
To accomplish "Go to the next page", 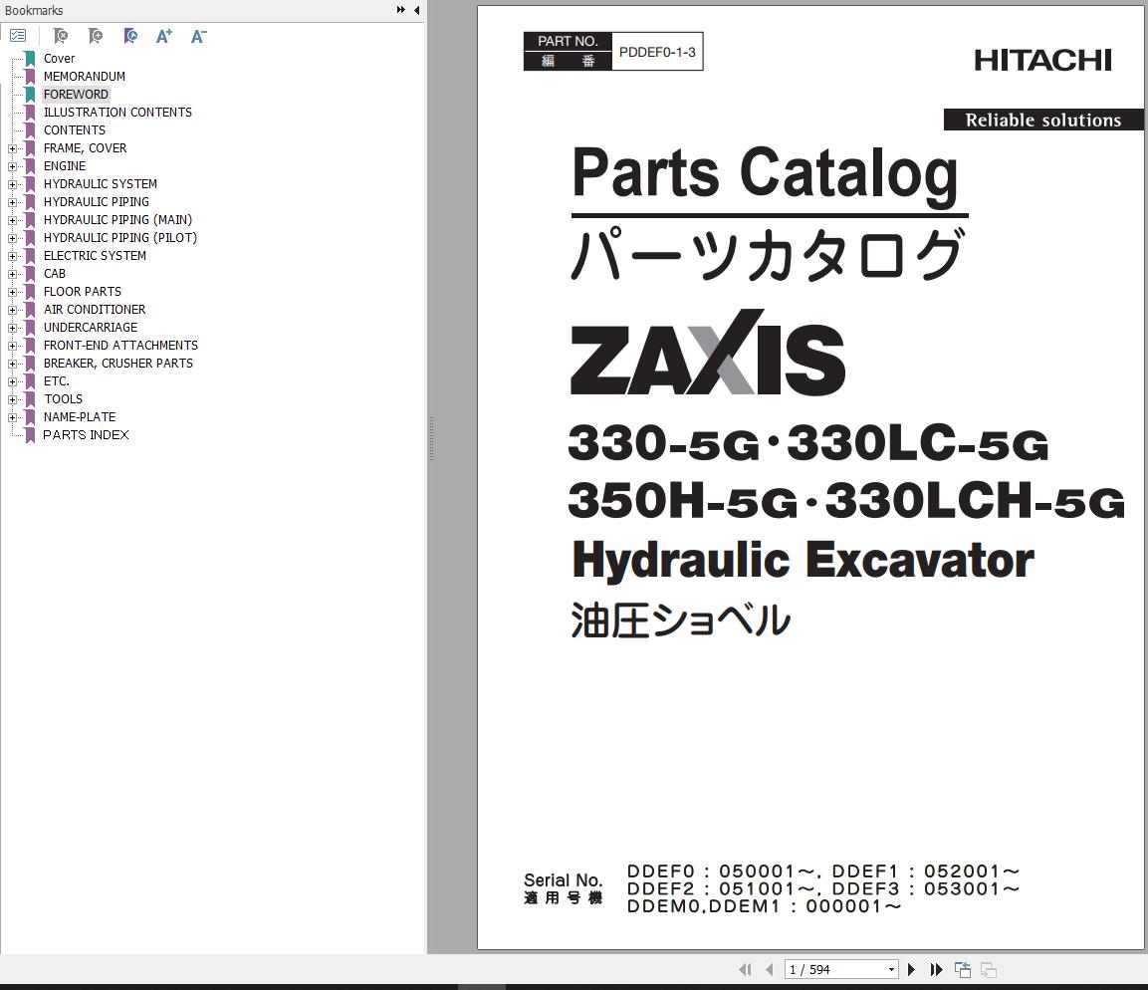I will pyautogui.click(x=911, y=969).
